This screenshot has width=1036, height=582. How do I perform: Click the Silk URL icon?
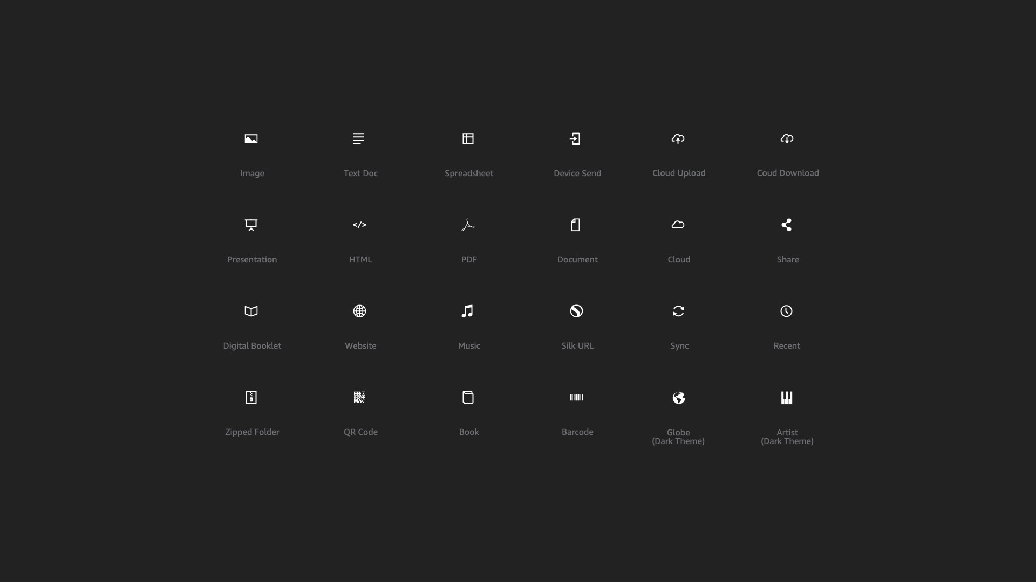coord(576,311)
